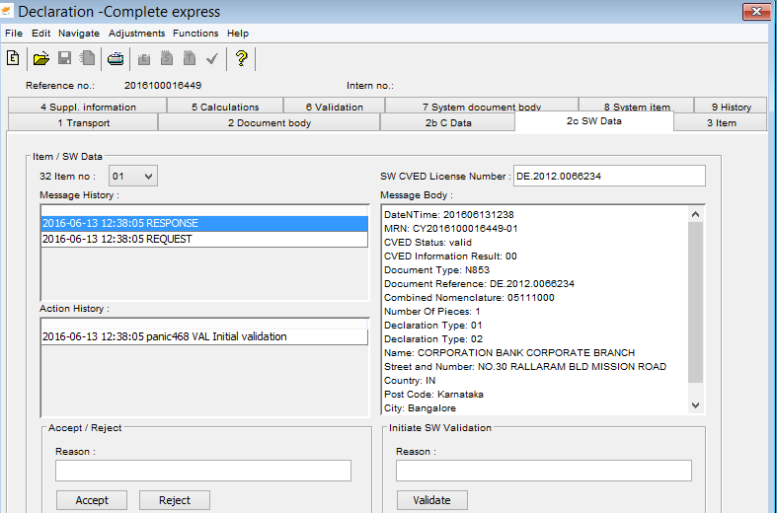Image resolution: width=777 pixels, height=513 pixels.
Task: Click the Message Body scrollbar thumb
Action: coord(695,302)
